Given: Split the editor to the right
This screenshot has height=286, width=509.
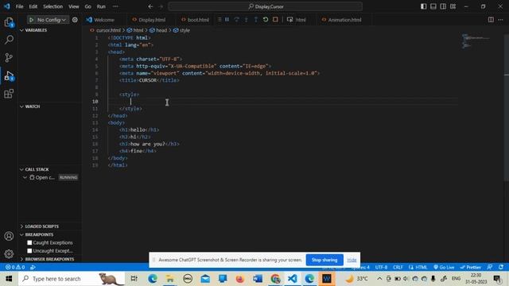Looking at the screenshot, I should (x=491, y=19).
